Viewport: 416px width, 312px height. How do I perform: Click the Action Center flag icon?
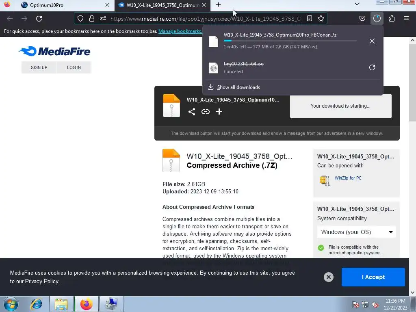click(x=355, y=305)
